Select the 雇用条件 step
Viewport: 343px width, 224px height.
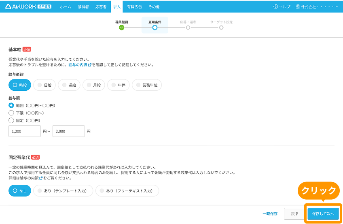[x=155, y=25]
